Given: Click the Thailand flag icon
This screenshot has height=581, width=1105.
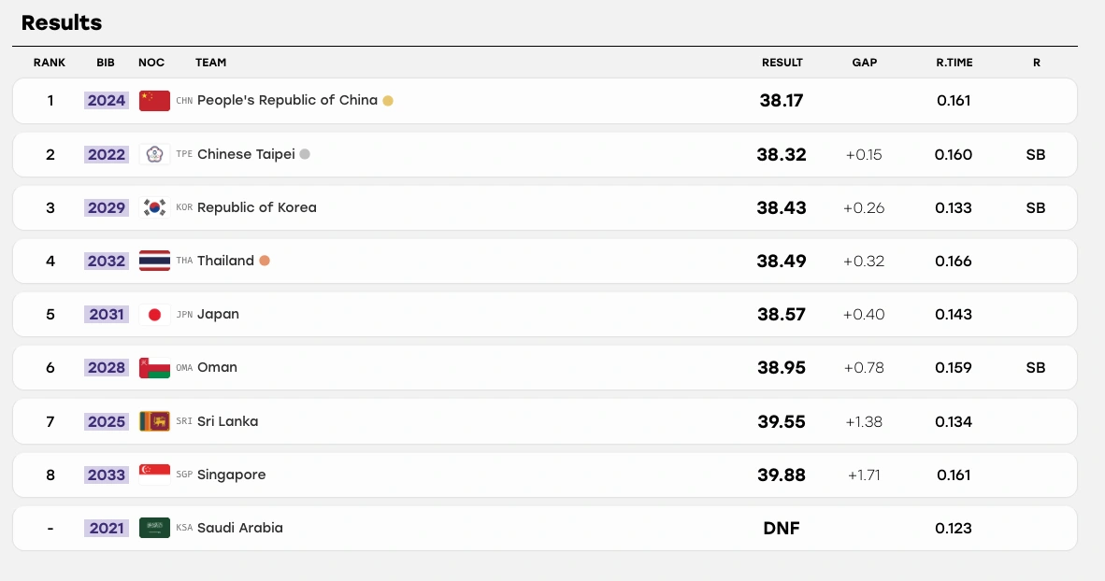Looking at the screenshot, I should point(154,261).
